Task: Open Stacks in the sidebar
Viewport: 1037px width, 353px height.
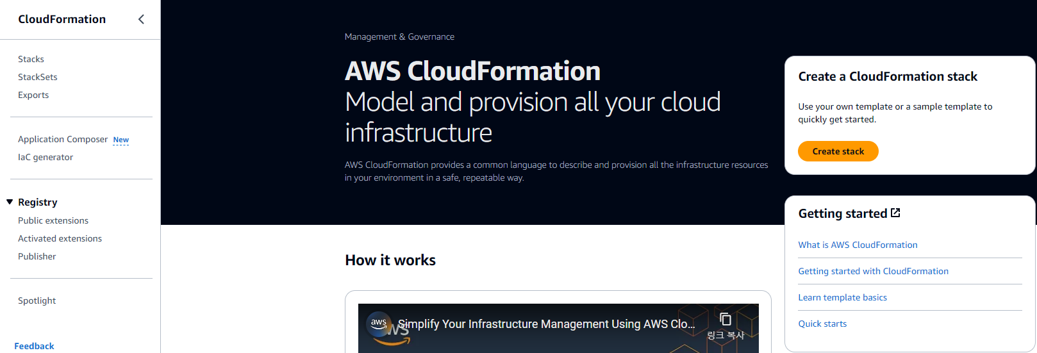Action: coord(31,59)
